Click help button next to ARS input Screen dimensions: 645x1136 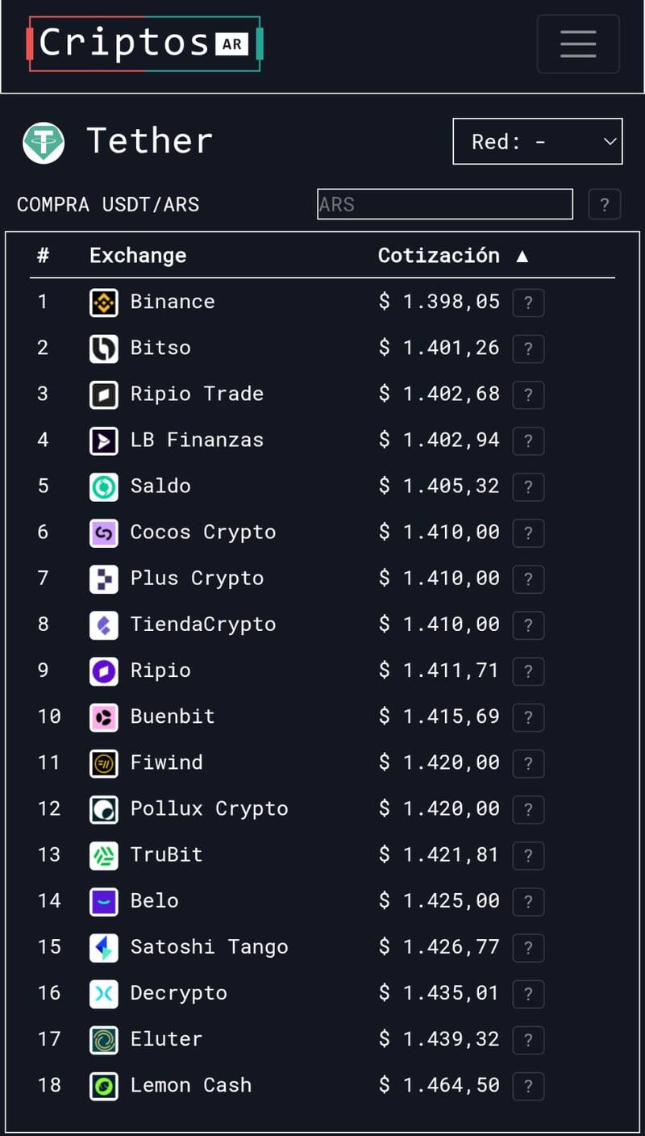click(x=605, y=204)
